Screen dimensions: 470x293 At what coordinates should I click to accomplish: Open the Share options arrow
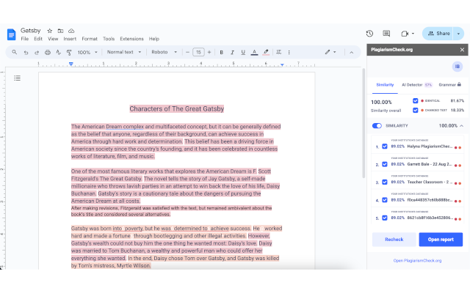[x=458, y=34]
